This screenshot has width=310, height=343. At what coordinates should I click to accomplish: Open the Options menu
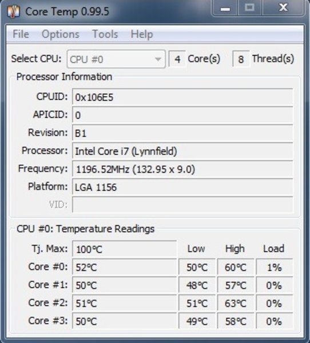(x=61, y=34)
